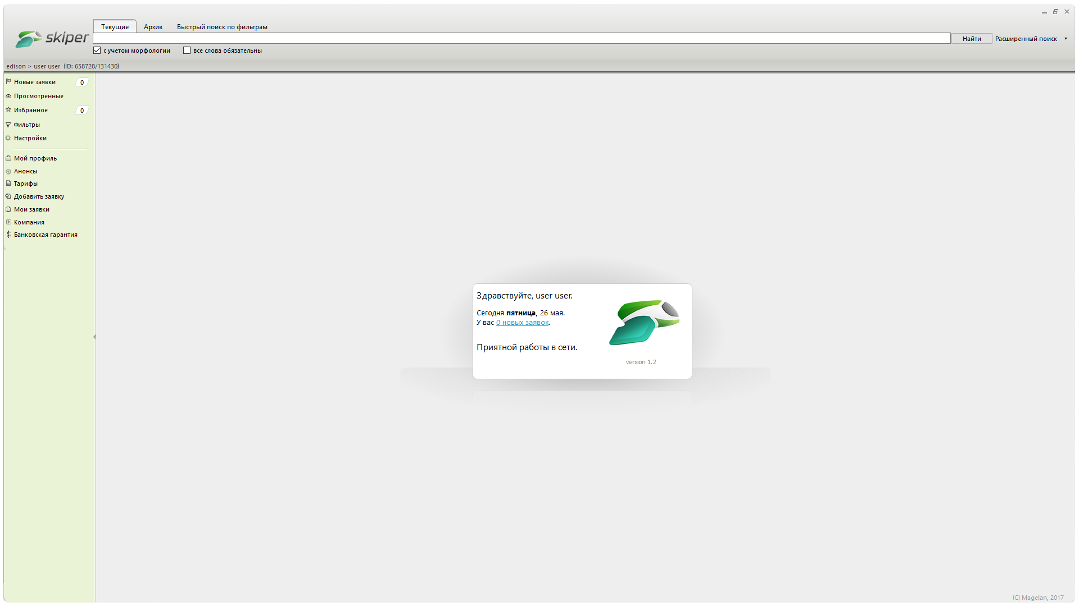Click the Skiper logo in header

click(x=52, y=38)
